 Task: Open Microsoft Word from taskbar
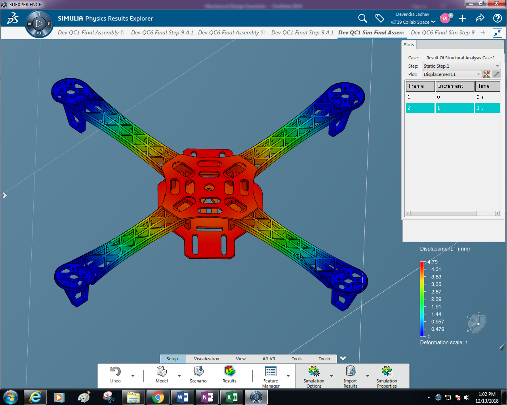[x=183, y=397]
